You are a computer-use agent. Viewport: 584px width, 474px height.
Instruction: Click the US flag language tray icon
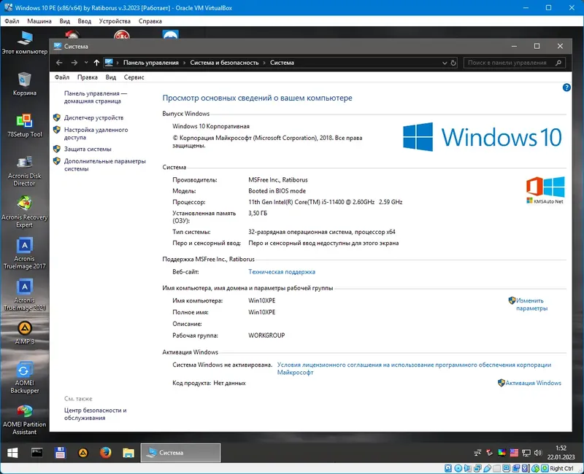tap(515, 453)
